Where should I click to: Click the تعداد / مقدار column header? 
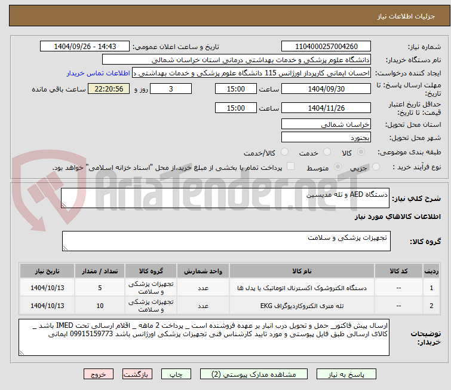[x=100, y=271]
